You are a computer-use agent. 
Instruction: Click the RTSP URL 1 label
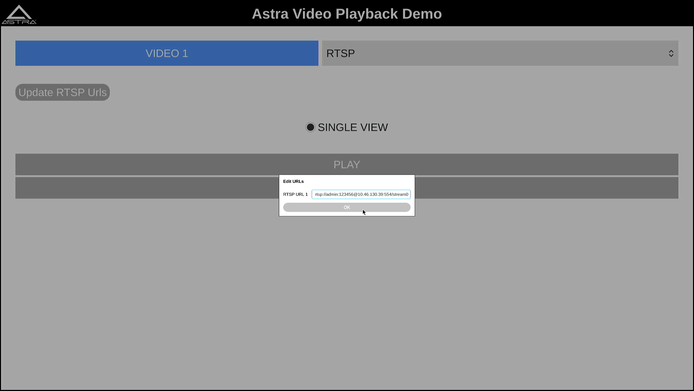coord(295,194)
